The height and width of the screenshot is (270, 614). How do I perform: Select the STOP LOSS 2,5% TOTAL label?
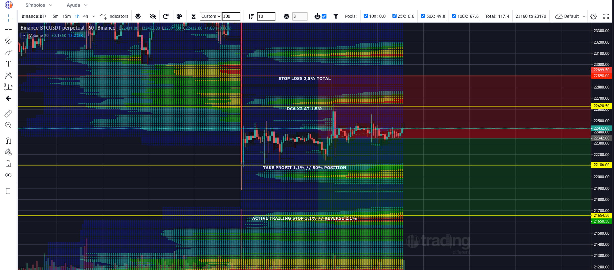[304, 78]
